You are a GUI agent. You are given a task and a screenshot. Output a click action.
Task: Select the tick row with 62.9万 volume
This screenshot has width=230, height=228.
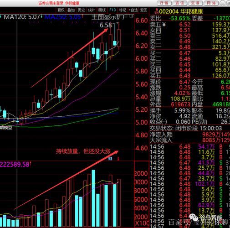190,205
